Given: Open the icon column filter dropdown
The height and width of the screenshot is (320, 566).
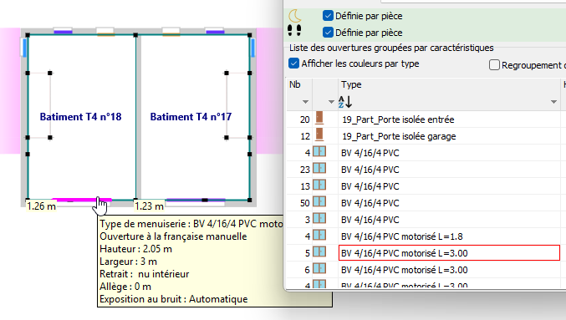Looking at the screenshot, I should (x=331, y=102).
